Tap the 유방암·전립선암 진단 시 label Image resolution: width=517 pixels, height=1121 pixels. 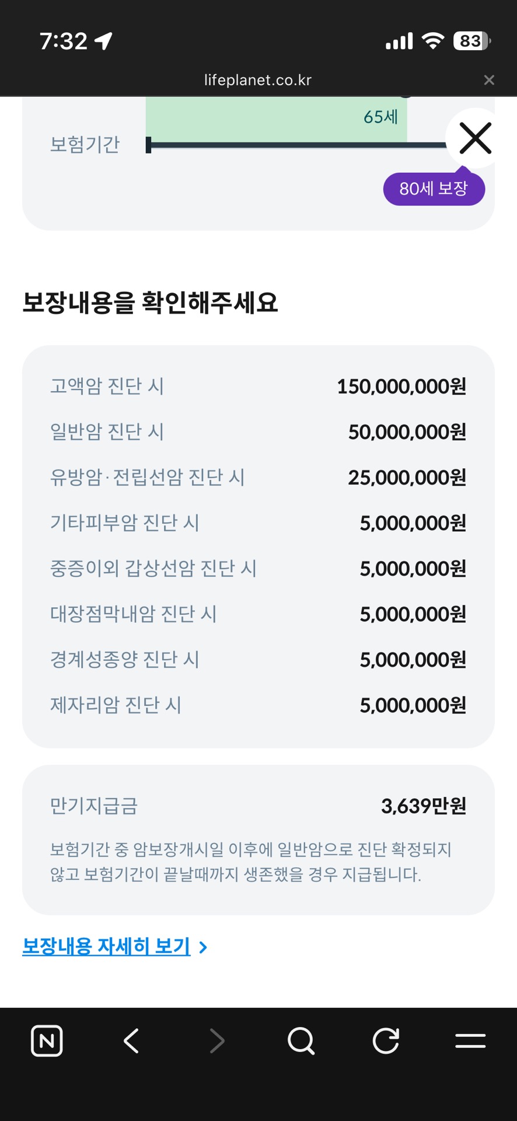click(x=147, y=477)
